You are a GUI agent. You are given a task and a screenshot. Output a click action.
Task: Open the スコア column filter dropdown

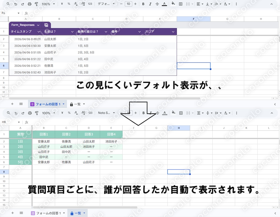point(173,32)
